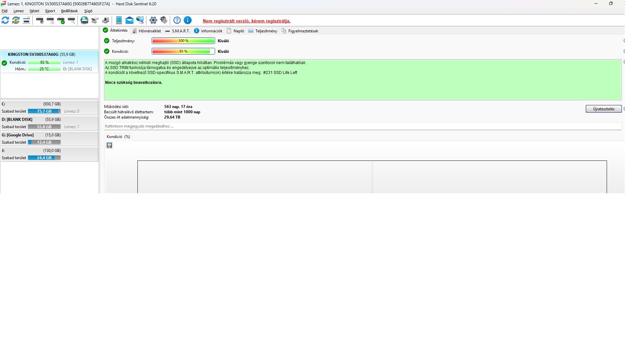
Task: Select the Áttekintés tab
Action: (x=115, y=30)
